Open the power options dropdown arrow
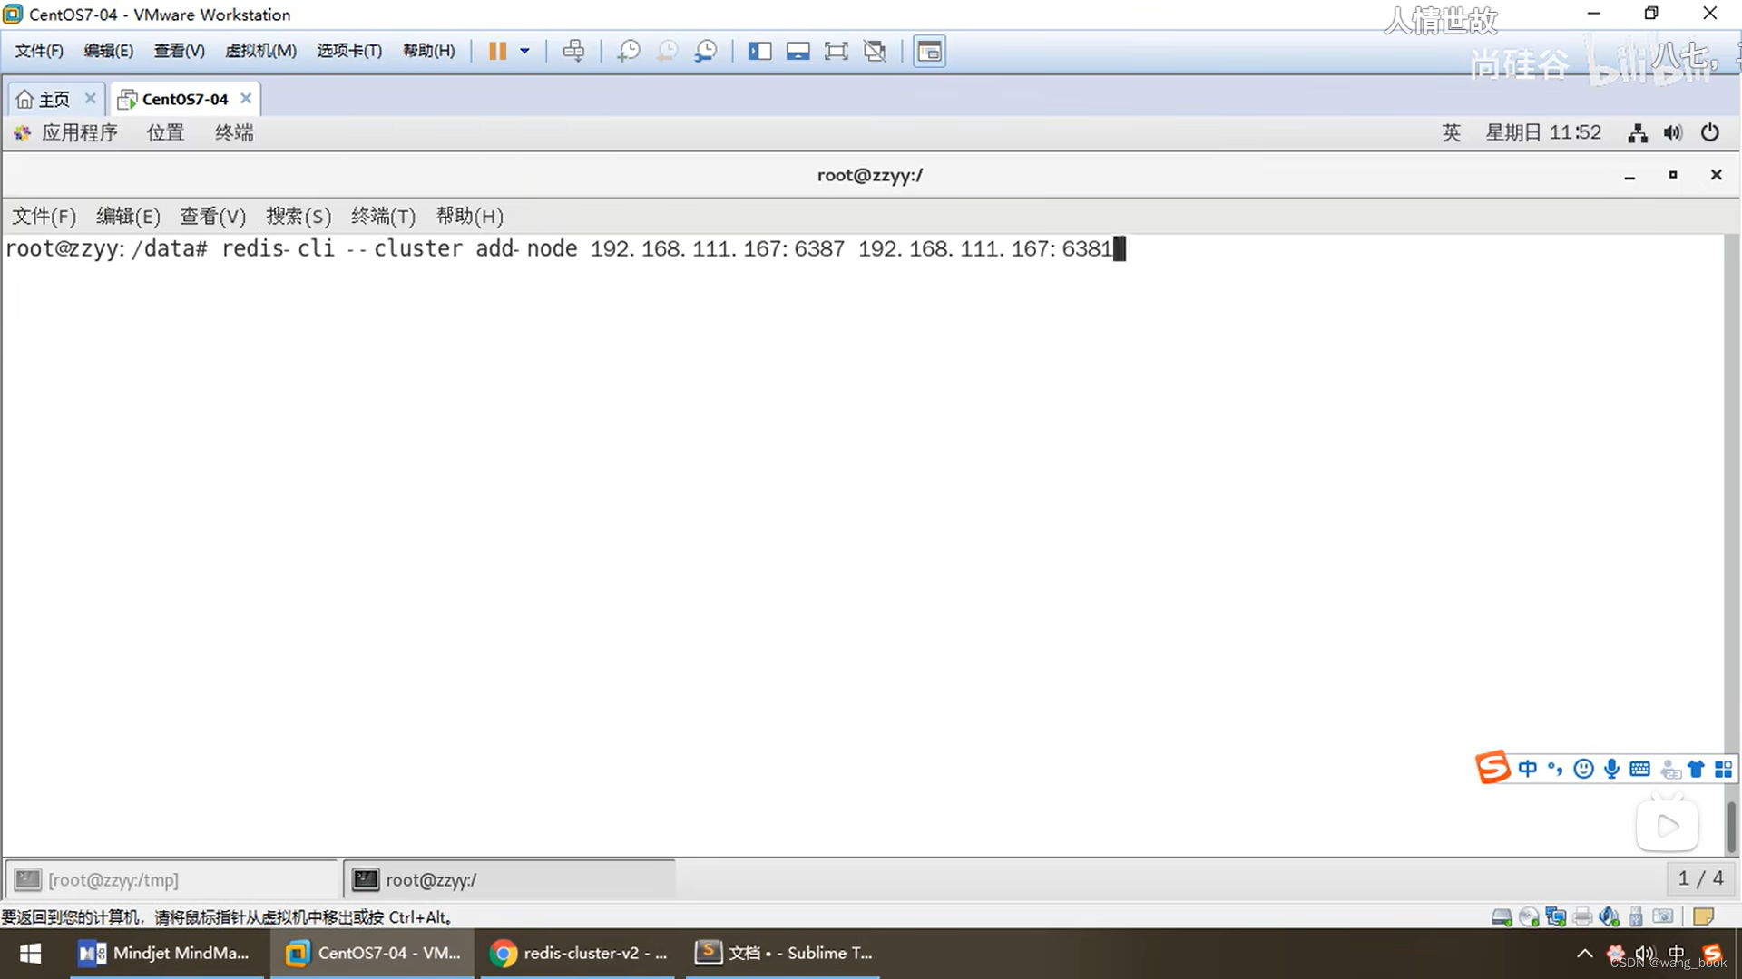Viewport: 1742px width, 979px height. (524, 51)
